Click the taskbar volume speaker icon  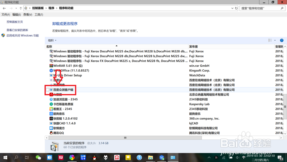pos(238,158)
